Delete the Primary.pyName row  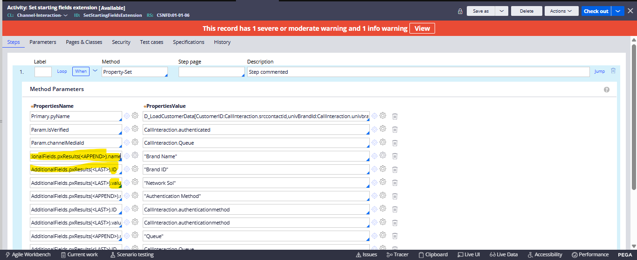(x=395, y=116)
